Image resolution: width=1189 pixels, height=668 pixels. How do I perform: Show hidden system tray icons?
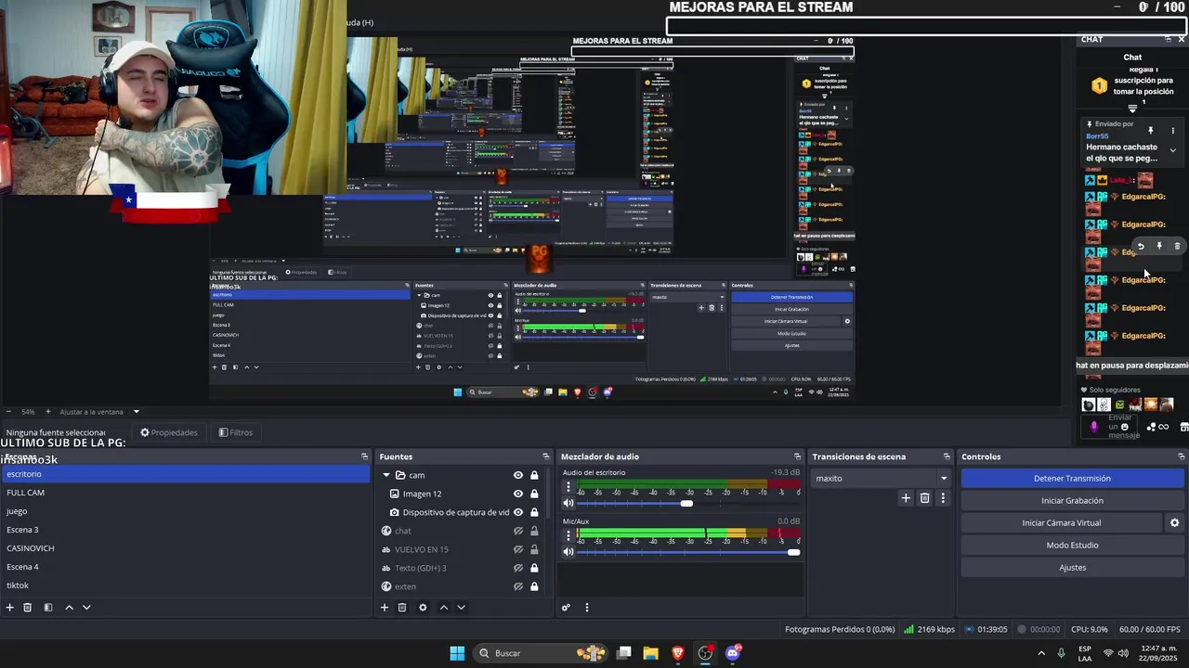click(x=1040, y=653)
